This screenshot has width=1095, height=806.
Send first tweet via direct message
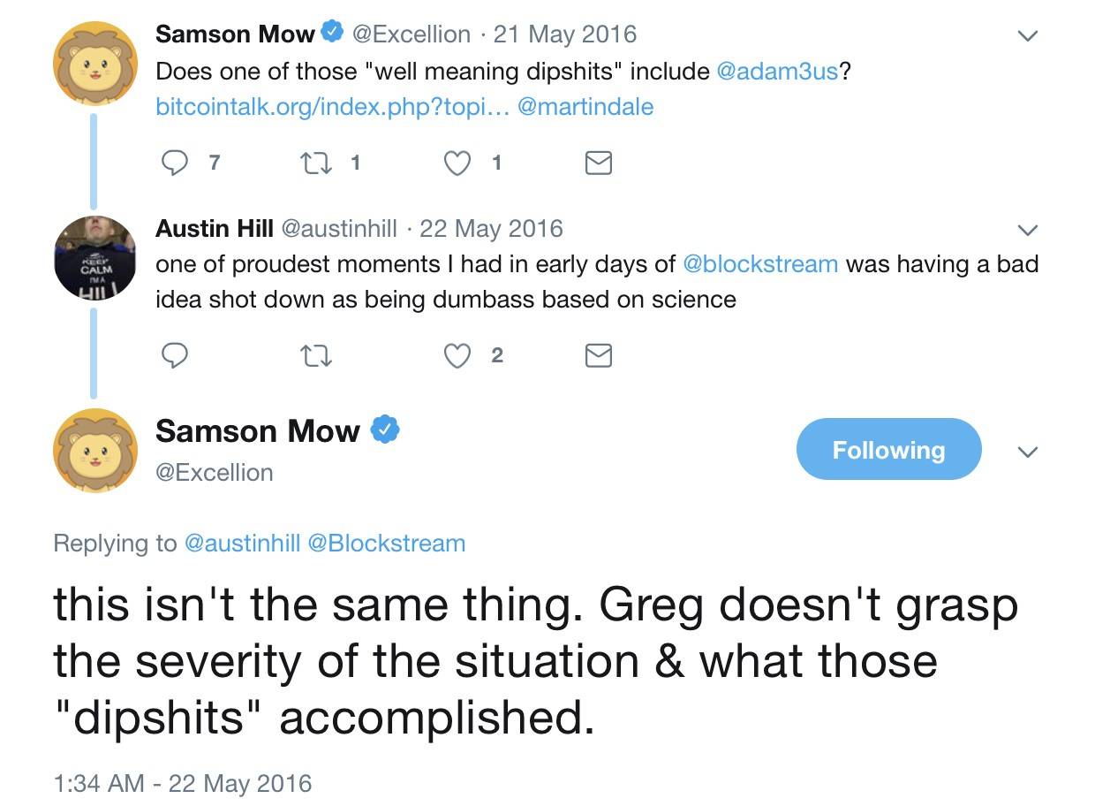pos(599,163)
